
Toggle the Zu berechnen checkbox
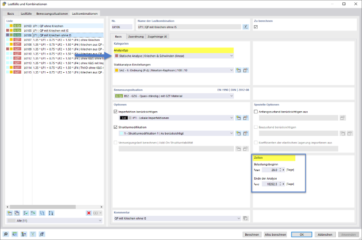256,27
